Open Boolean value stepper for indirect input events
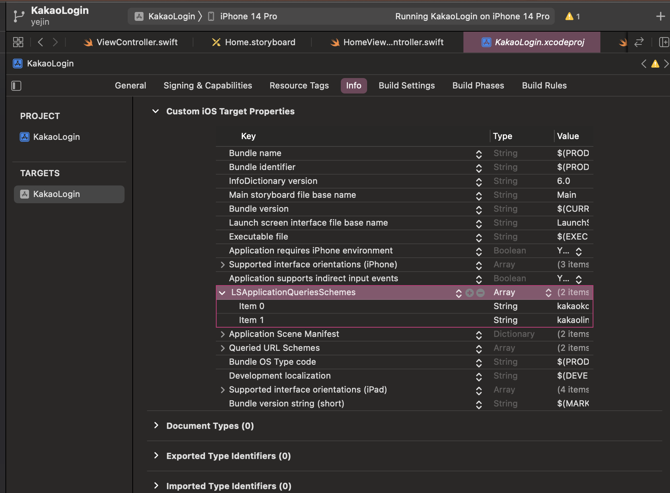 pos(579,279)
